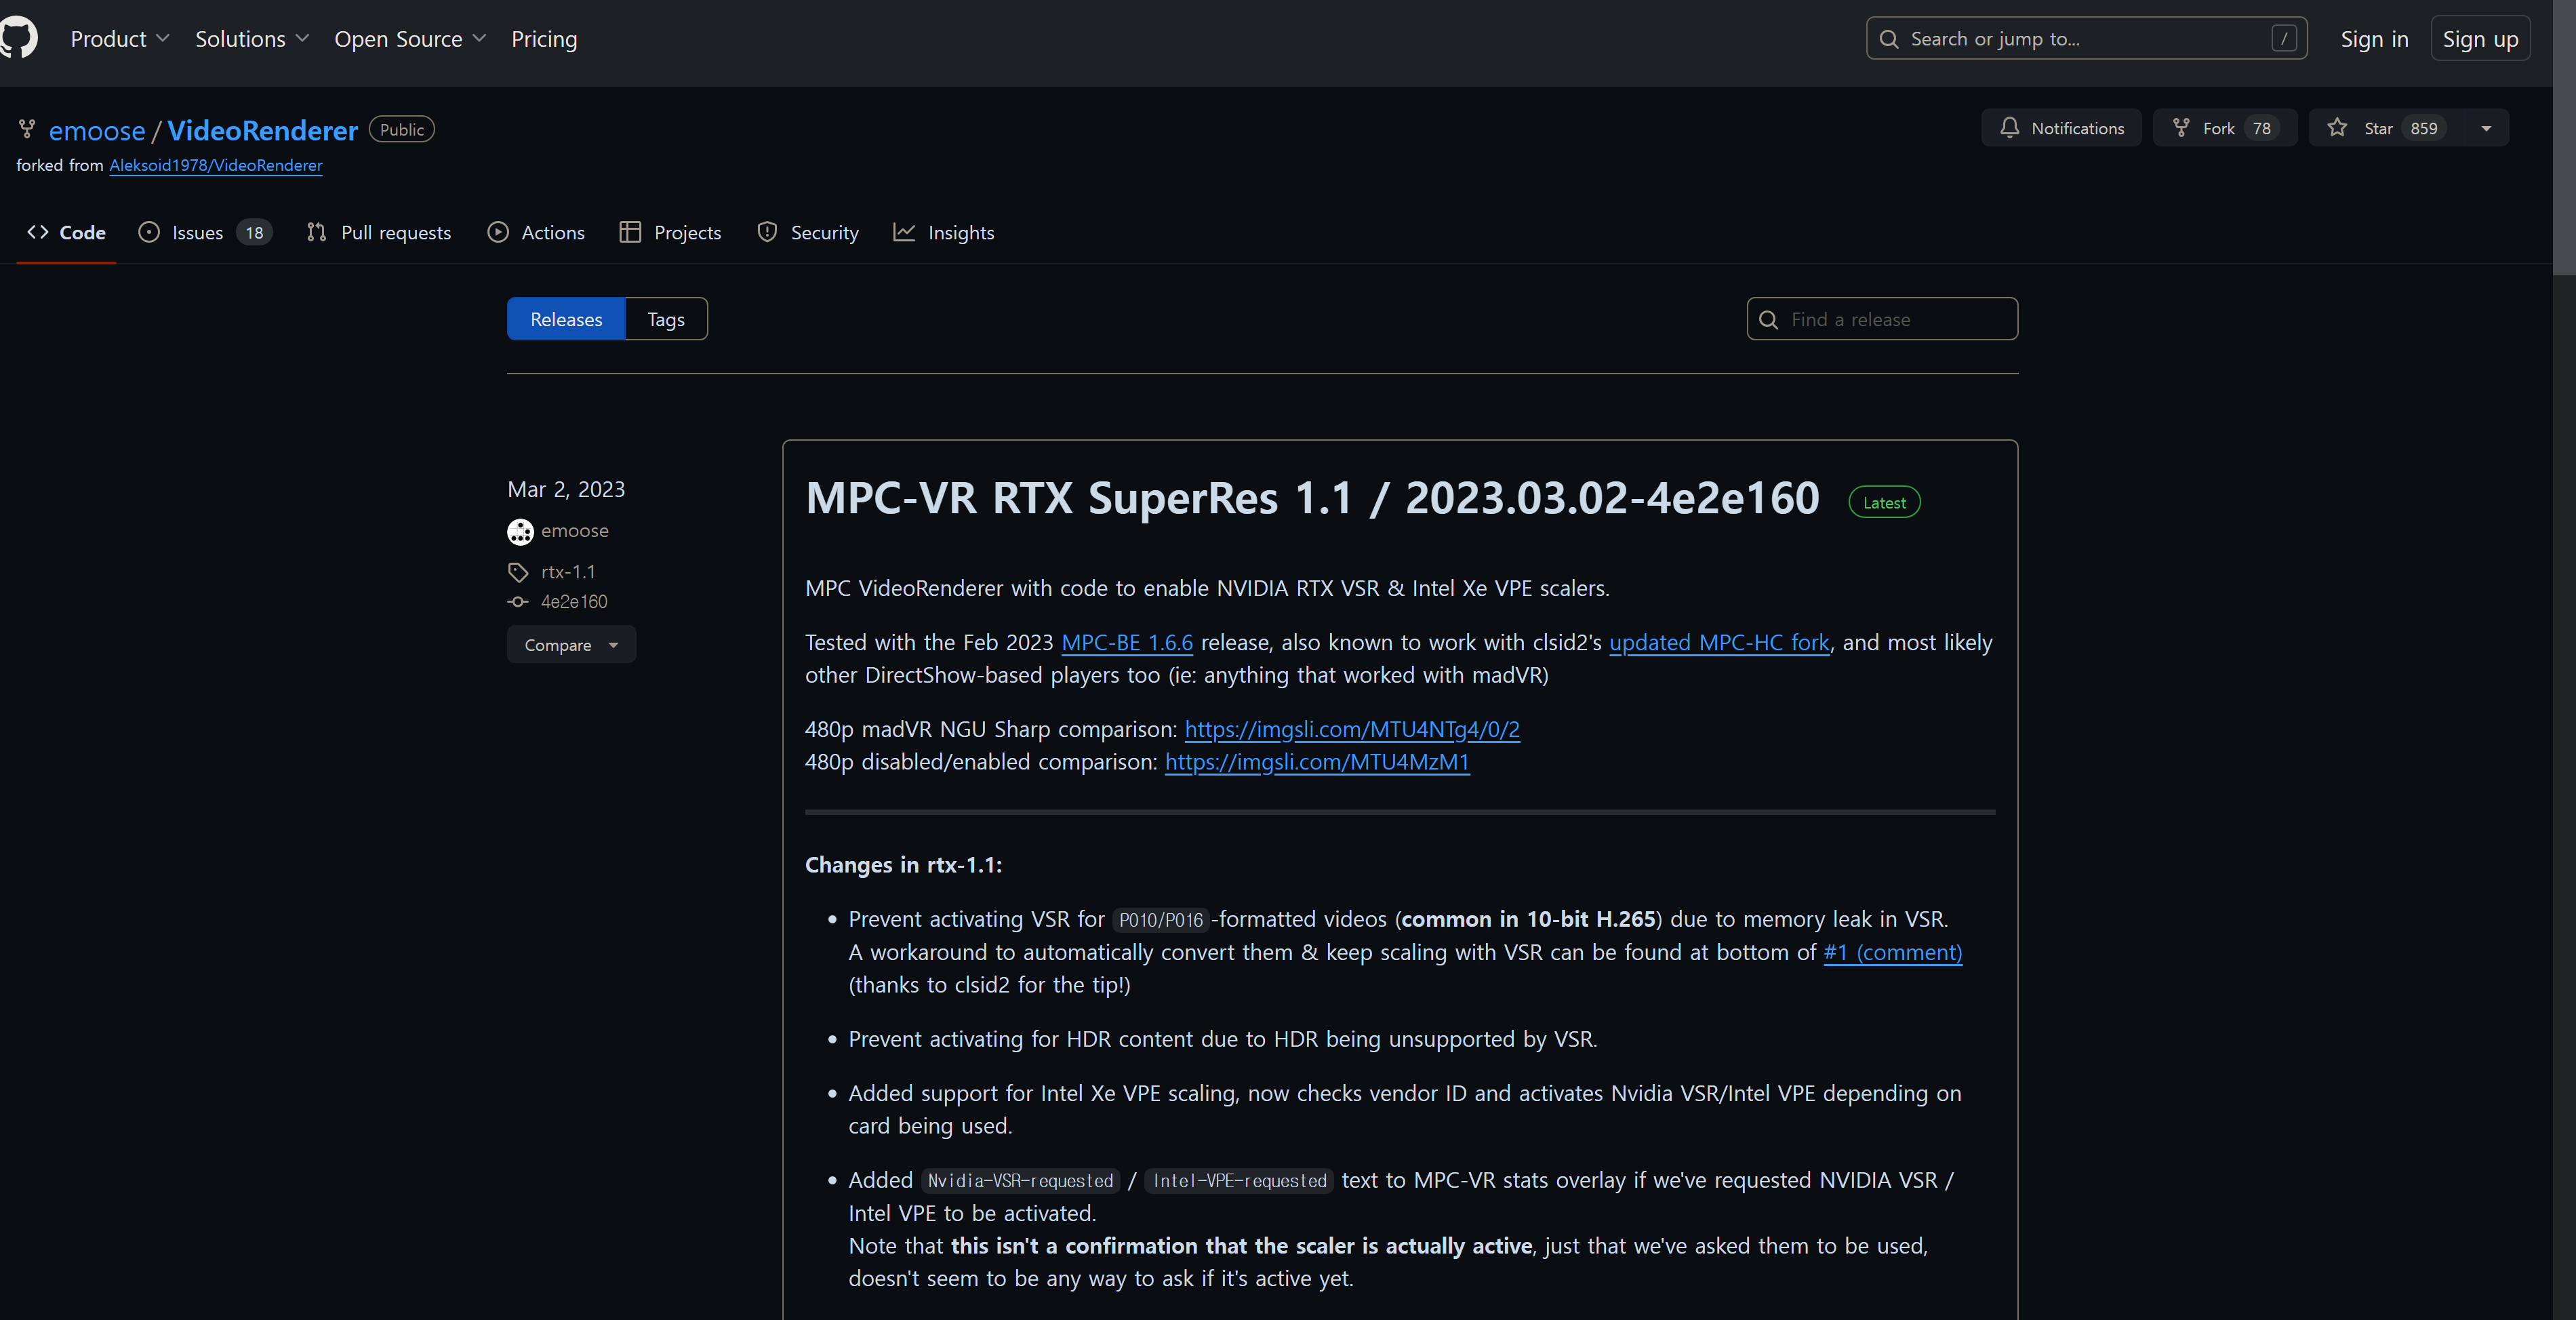Switch to the Projects tab
2576x1320 pixels.
click(x=670, y=232)
